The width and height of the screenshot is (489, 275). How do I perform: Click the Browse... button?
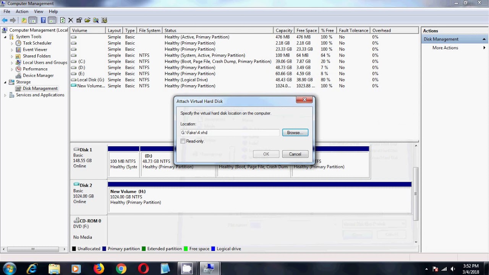tap(295, 133)
